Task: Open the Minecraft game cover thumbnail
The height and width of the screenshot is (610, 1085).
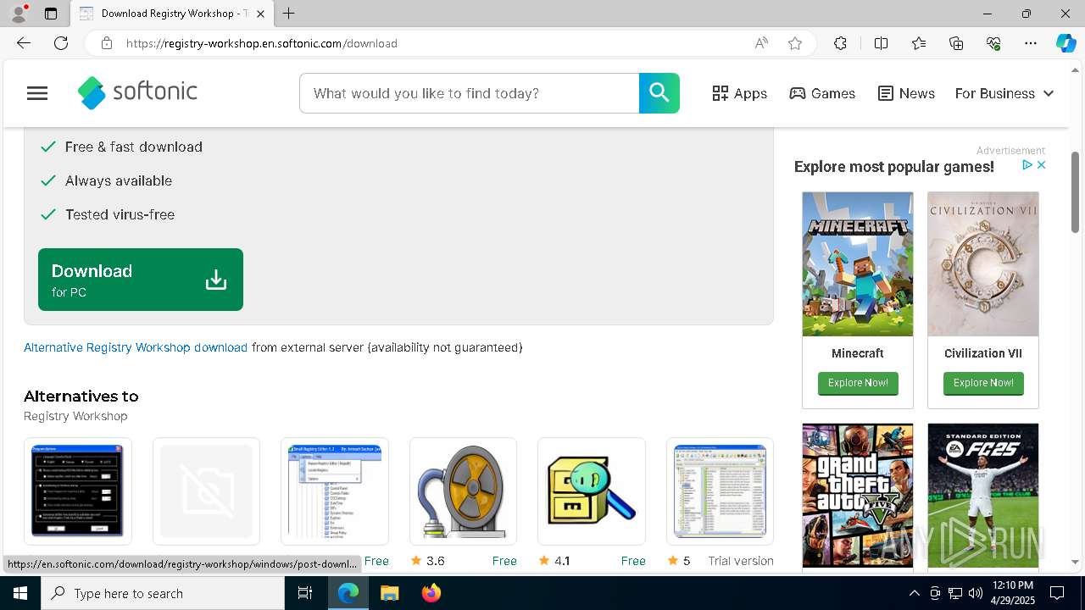Action: (858, 263)
